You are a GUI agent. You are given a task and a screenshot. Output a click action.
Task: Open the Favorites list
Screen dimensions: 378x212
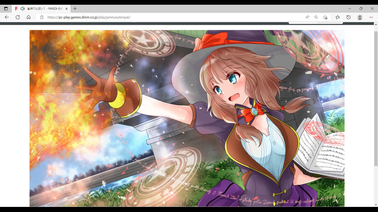coord(337,17)
